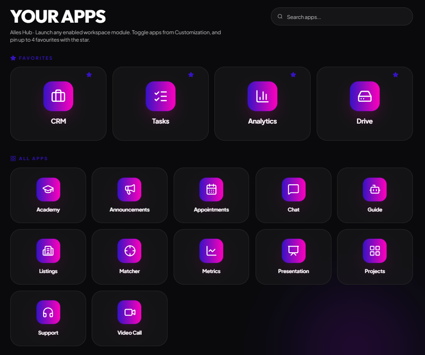Toggle the Analytics favourite star
The height and width of the screenshot is (355, 425).
point(293,75)
